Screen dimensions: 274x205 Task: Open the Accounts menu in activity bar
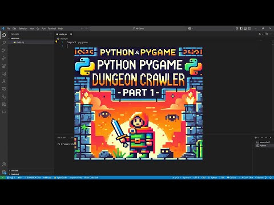point(4,165)
